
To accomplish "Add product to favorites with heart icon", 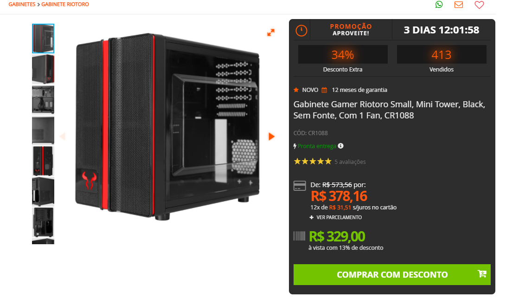I will tap(479, 5).
